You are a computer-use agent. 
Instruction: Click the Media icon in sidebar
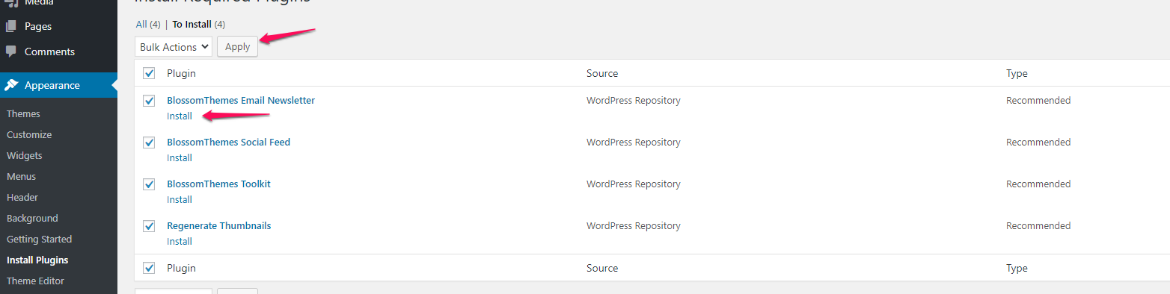coord(11,3)
